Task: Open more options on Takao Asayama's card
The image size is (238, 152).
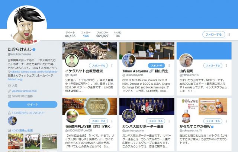Action: pos(169,65)
